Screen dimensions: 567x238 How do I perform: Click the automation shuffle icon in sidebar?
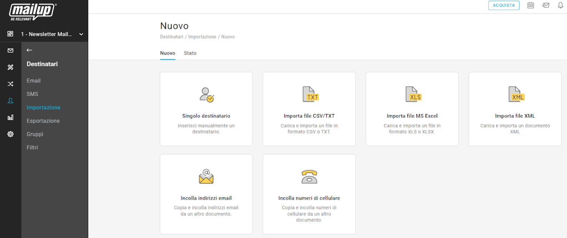point(10,84)
